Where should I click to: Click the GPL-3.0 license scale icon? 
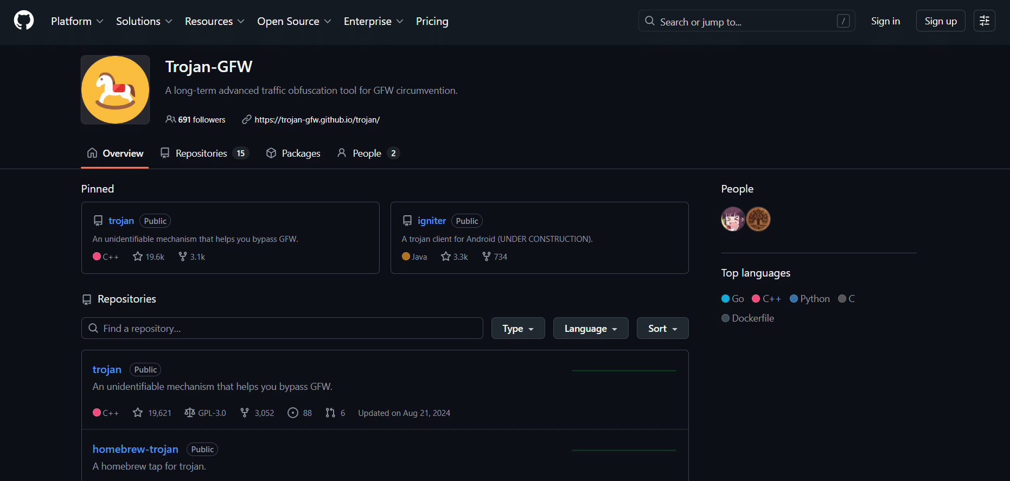point(189,413)
